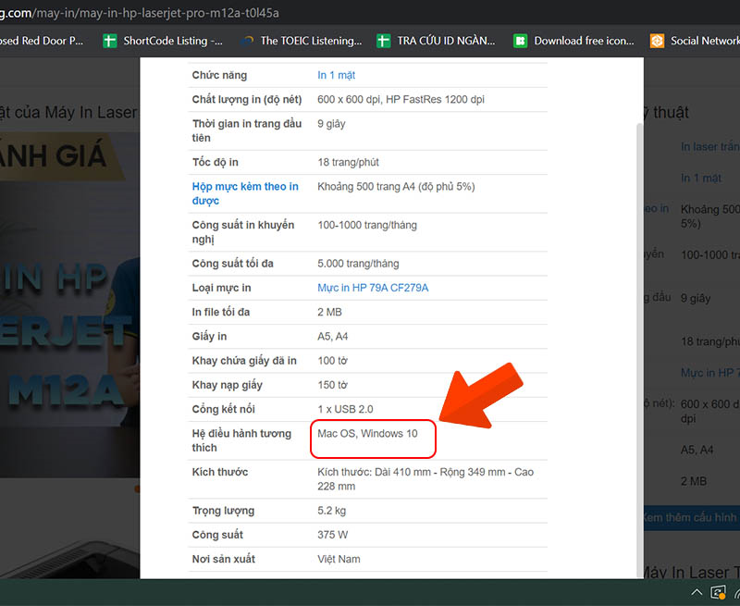
Task: Click the HP LaserJet M12A review banner image
Action: coord(70,305)
